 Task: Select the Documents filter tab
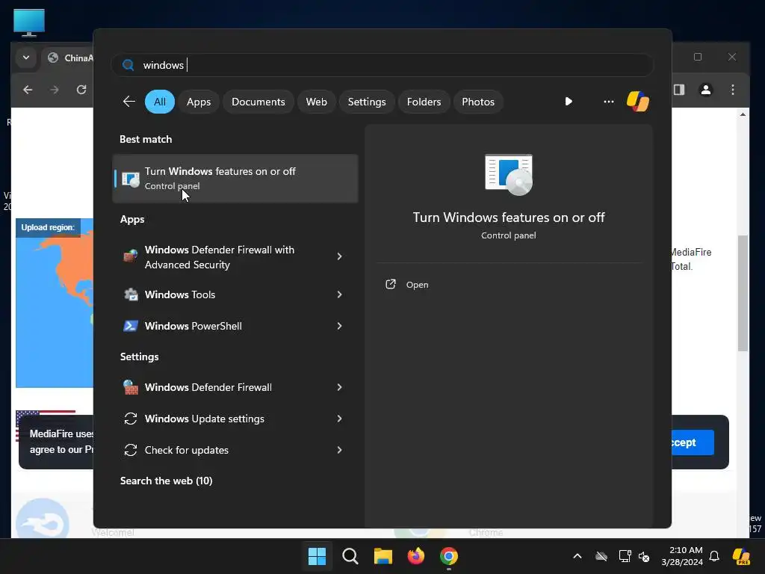[258, 102]
